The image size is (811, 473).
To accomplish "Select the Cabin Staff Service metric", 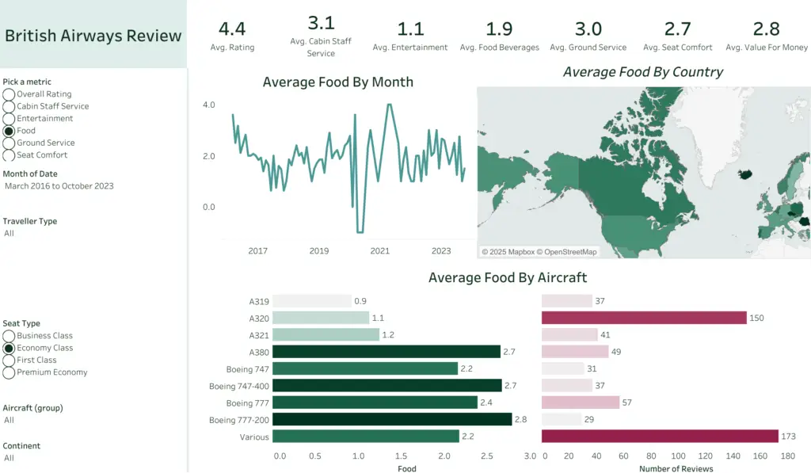I will point(9,106).
